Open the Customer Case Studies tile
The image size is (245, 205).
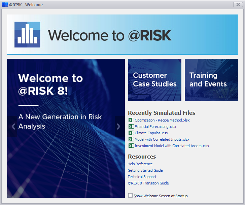click(155, 80)
